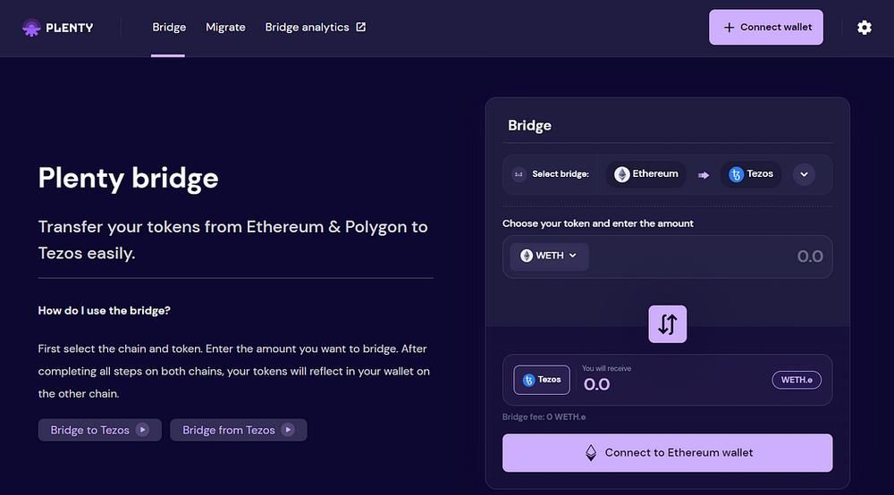
Task: Click the WETH token coin icon
Action: coord(527,256)
